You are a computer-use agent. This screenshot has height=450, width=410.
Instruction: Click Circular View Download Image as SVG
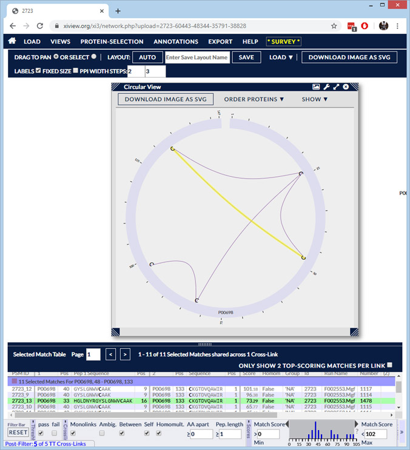166,99
